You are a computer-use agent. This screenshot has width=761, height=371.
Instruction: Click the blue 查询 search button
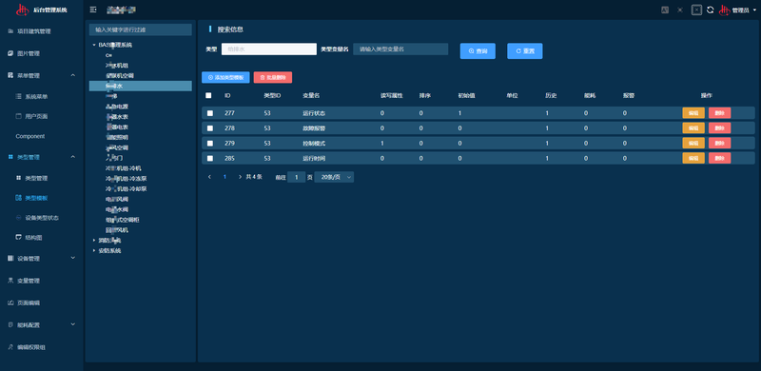point(478,51)
